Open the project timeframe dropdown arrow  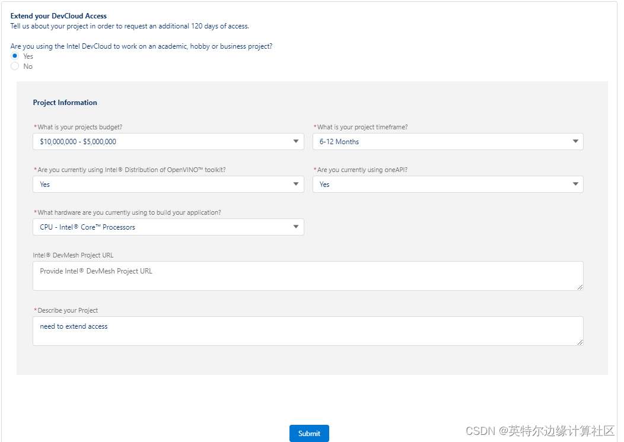pyautogui.click(x=575, y=141)
